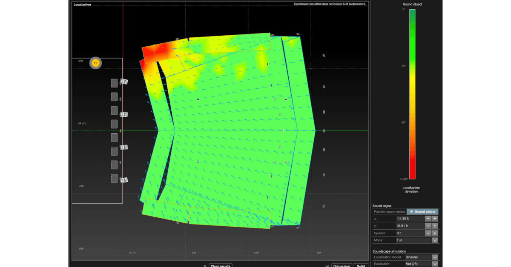Screen dimensions: 511x267
Task: Open the Mode dropdown set to Full
Action: tap(435, 240)
